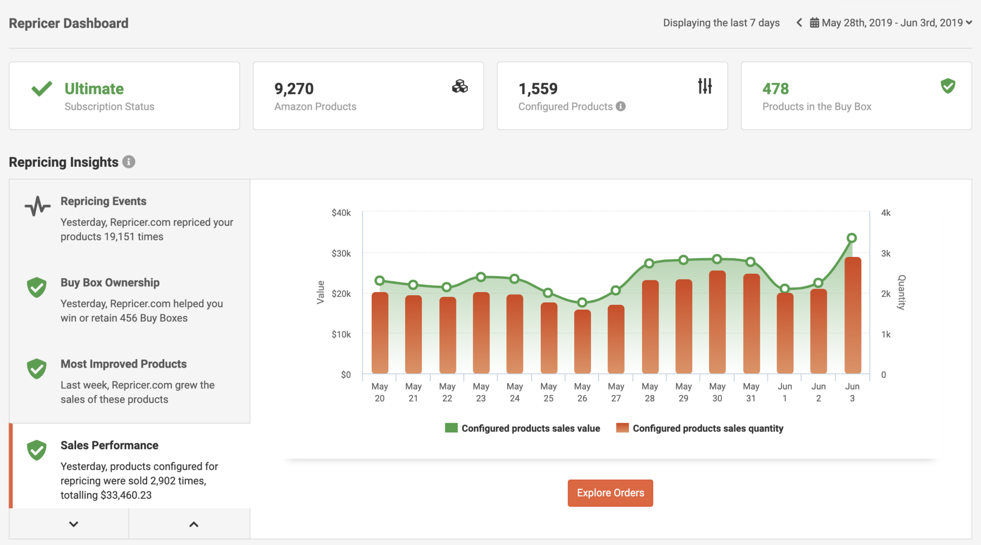Image resolution: width=981 pixels, height=545 pixels.
Task: Click the May 23 line data point
Action: point(481,277)
